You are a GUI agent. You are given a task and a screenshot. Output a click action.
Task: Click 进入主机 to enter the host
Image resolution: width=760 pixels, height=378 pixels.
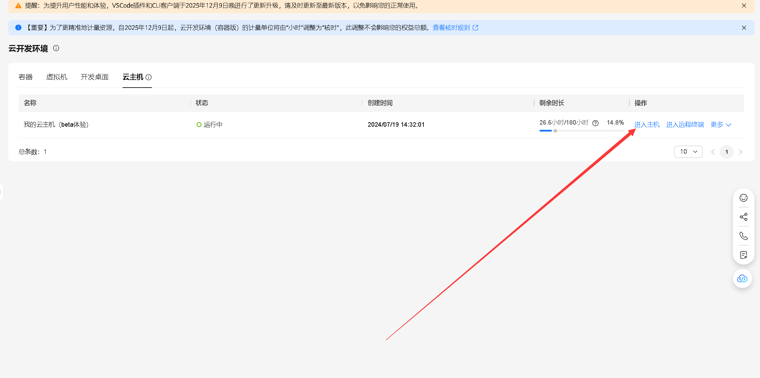(647, 124)
